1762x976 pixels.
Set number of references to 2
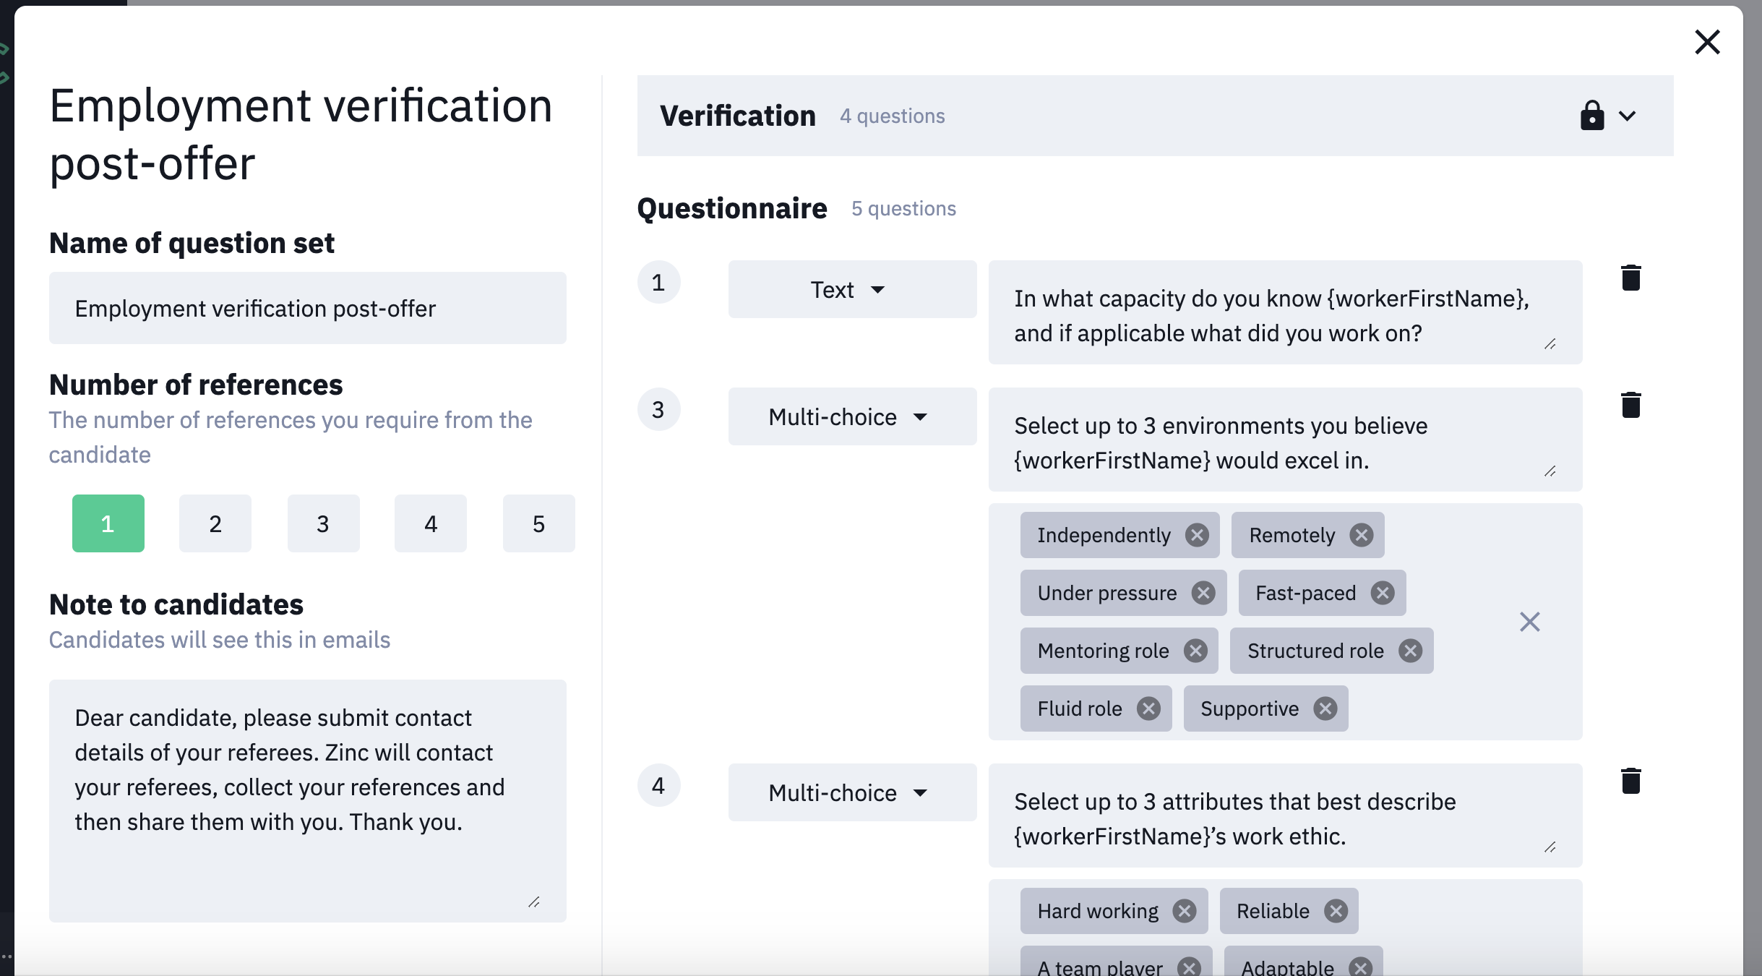(x=215, y=523)
